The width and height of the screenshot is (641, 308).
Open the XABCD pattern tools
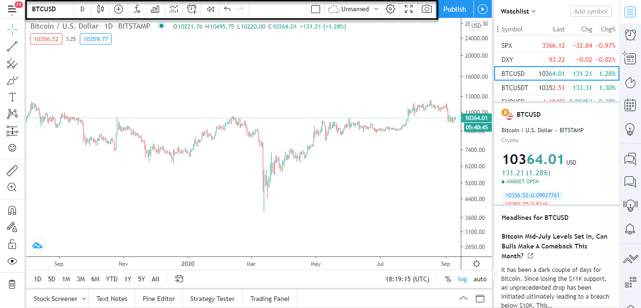point(12,114)
